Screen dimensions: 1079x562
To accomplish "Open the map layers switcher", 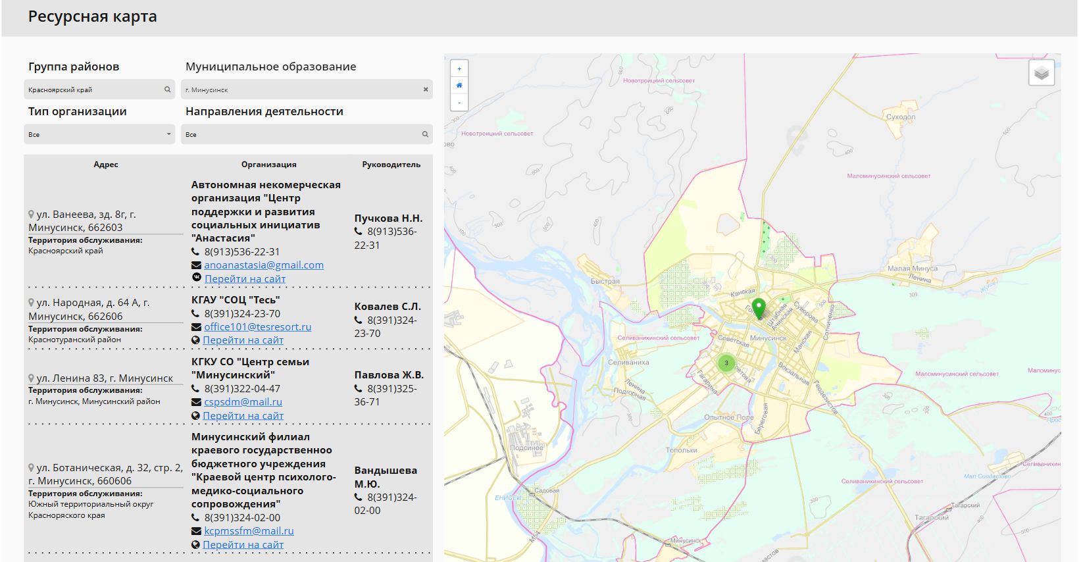I will (x=1041, y=73).
